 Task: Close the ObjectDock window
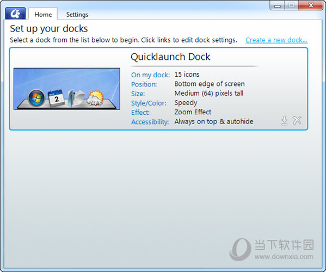[311, 5]
